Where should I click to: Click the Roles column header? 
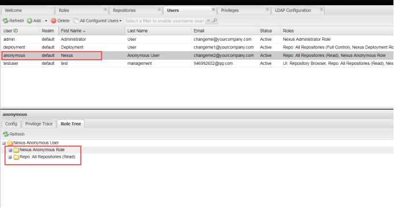pos(337,31)
